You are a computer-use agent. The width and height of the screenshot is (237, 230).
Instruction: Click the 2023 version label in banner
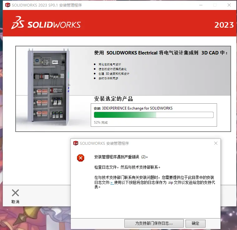point(224,25)
